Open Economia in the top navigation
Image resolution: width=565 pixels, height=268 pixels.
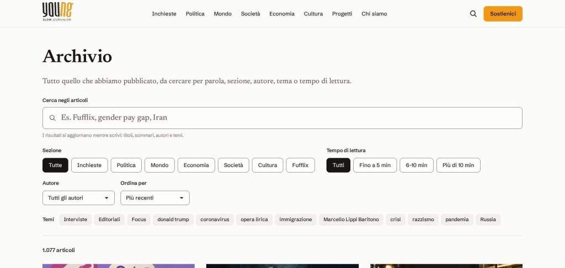tap(282, 14)
